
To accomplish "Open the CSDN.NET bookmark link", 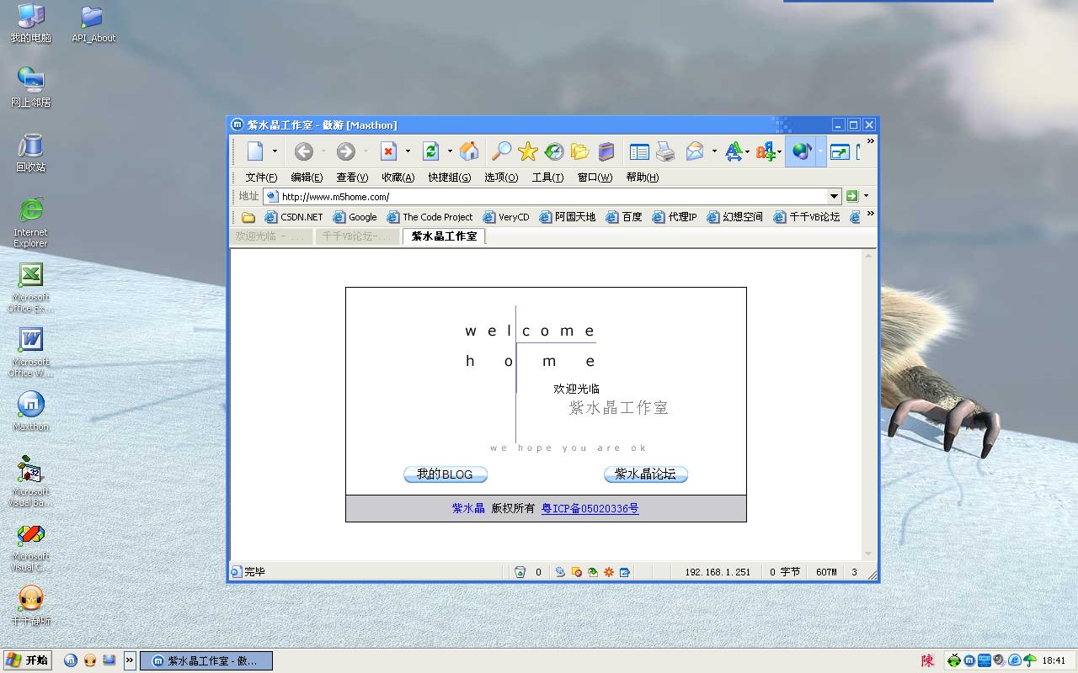I will pyautogui.click(x=294, y=217).
